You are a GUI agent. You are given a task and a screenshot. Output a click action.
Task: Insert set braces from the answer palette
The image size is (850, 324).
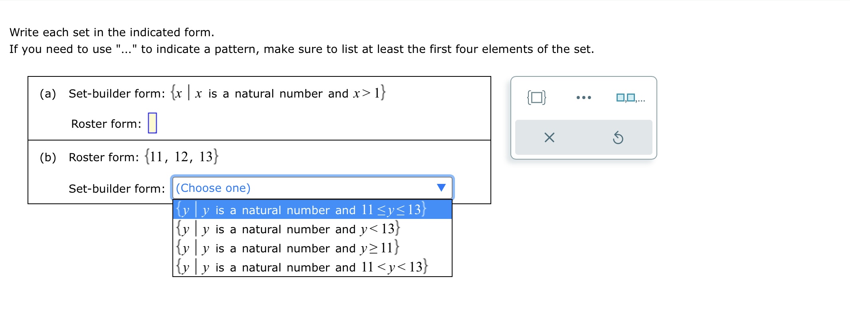(x=537, y=97)
